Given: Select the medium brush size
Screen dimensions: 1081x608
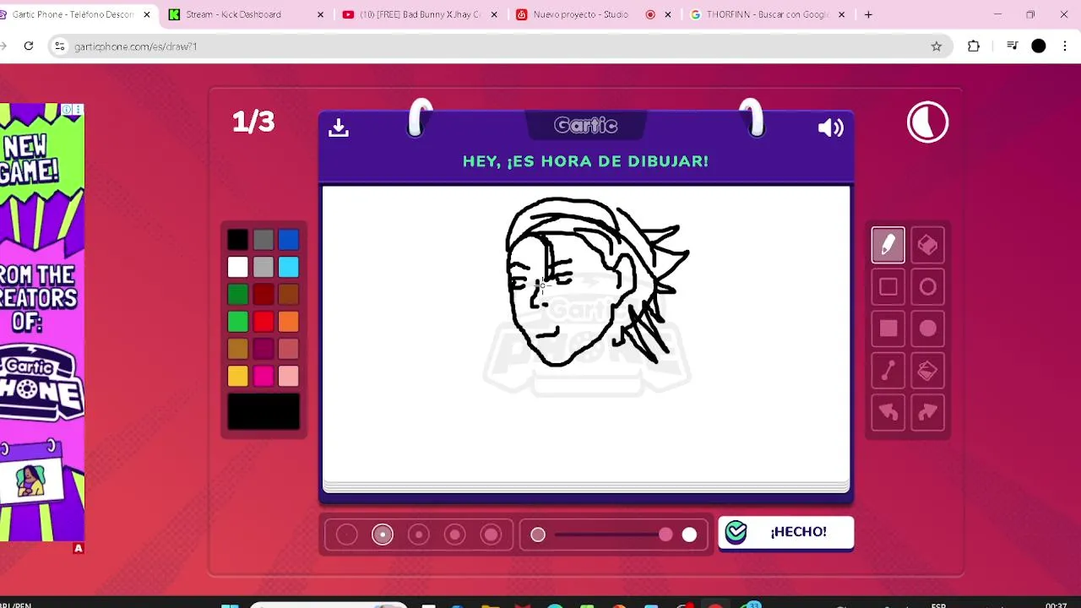Looking at the screenshot, I should pos(419,535).
